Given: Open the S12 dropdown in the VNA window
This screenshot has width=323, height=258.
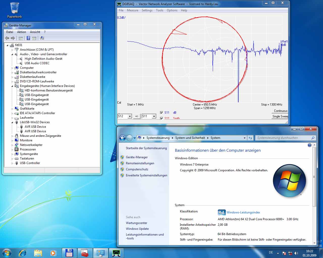Looking at the screenshot, I should 130,116.
